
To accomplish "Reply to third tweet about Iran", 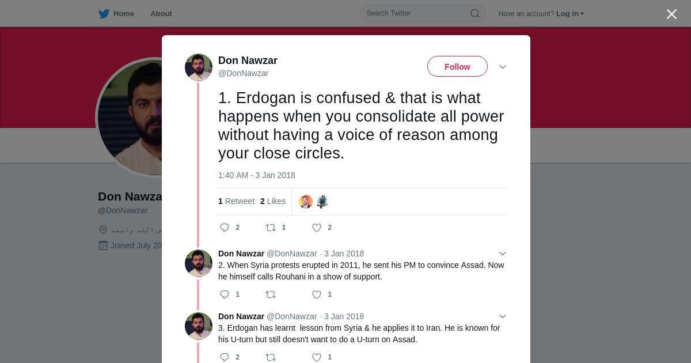I will [225, 357].
